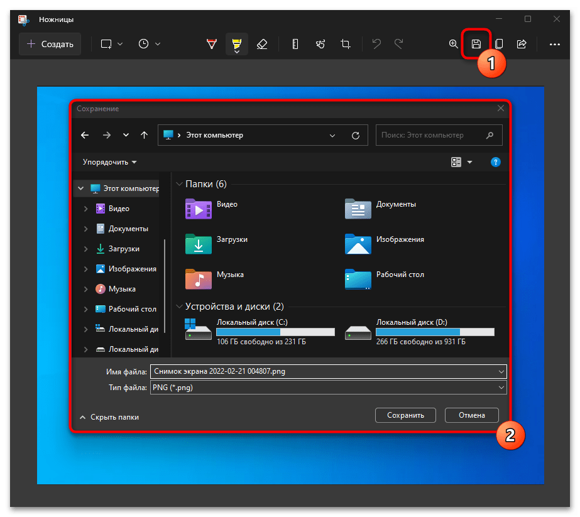Open the snip mode dropdown arrow
The image size is (580, 517).
click(x=120, y=44)
